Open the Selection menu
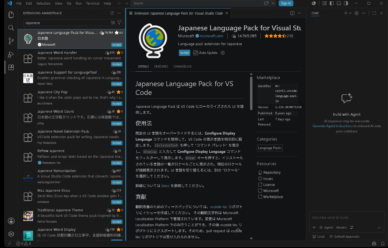 (43, 3)
